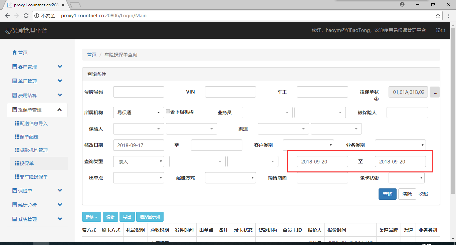Click the blue 查询 button
Image resolution: width=456 pixels, height=245 pixels.
(387, 194)
